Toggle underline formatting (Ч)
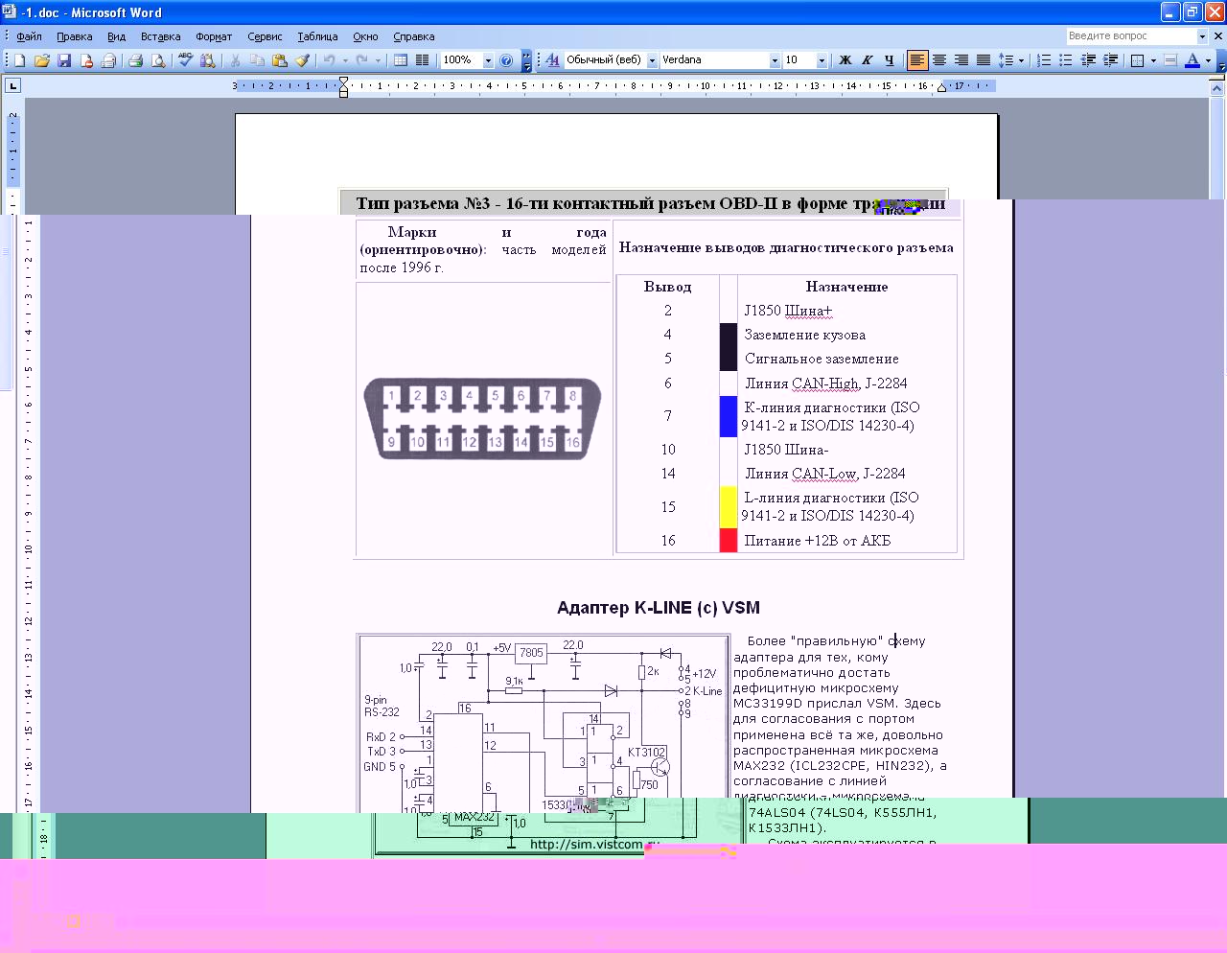The image size is (1227, 953). pos(889,60)
